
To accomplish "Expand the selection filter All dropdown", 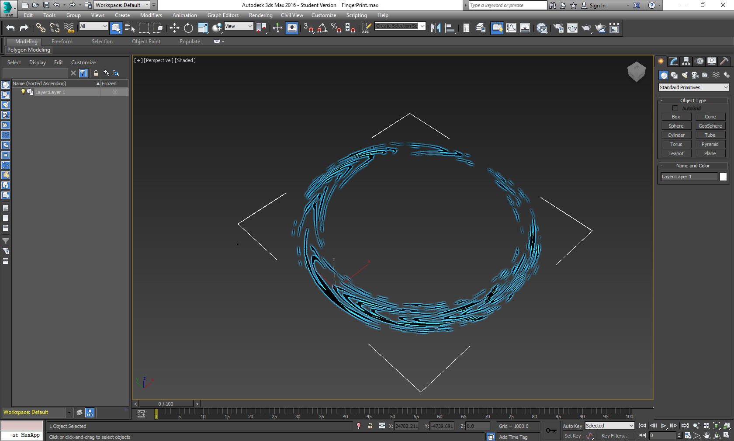I will (x=93, y=26).
